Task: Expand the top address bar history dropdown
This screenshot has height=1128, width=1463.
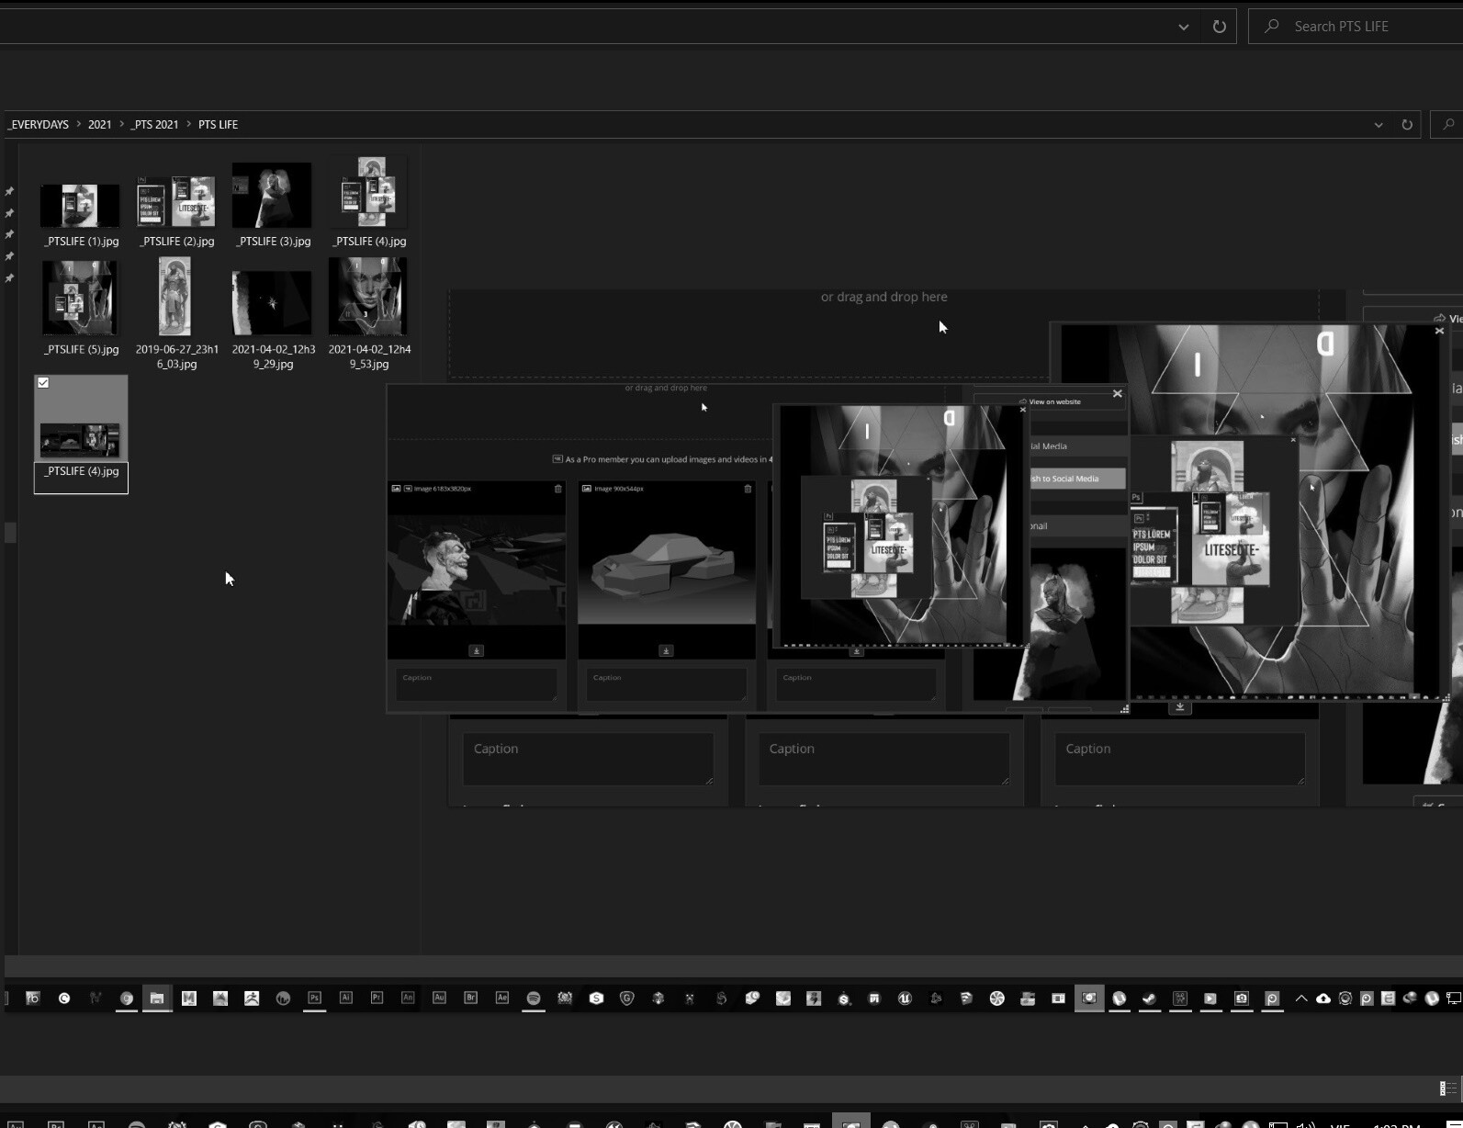Action: coord(1183,27)
